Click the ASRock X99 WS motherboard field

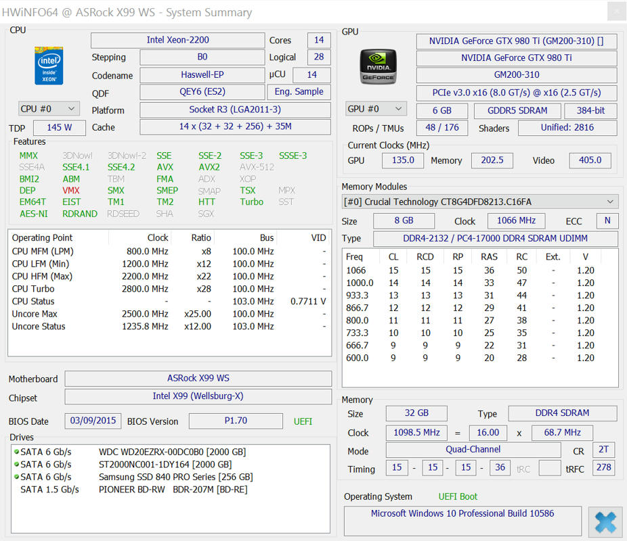198,379
